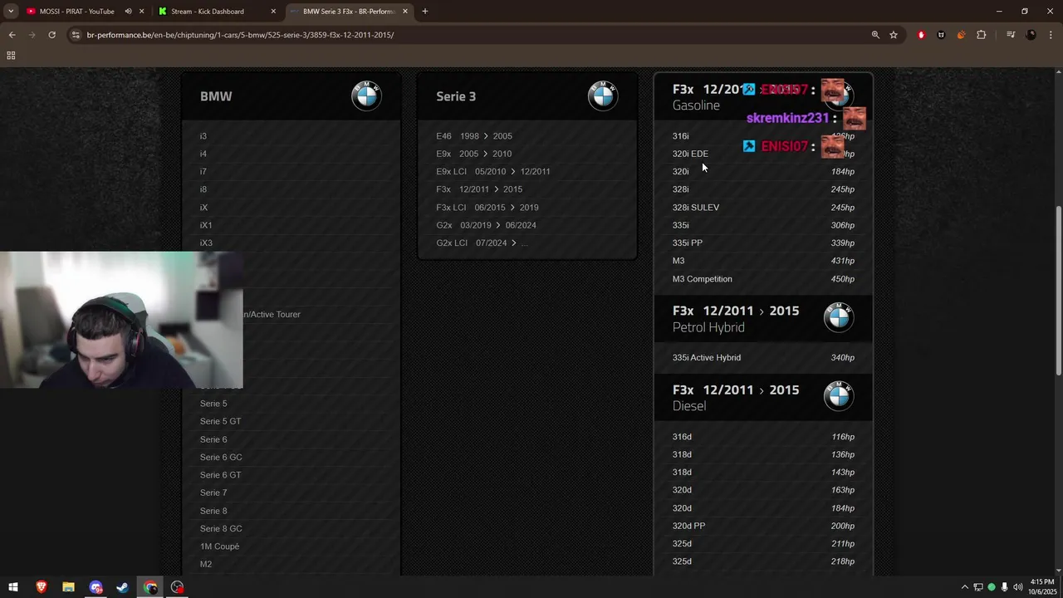The width and height of the screenshot is (1063, 598).
Task: Select the 325d 218hp diesel engine
Action: (x=763, y=561)
